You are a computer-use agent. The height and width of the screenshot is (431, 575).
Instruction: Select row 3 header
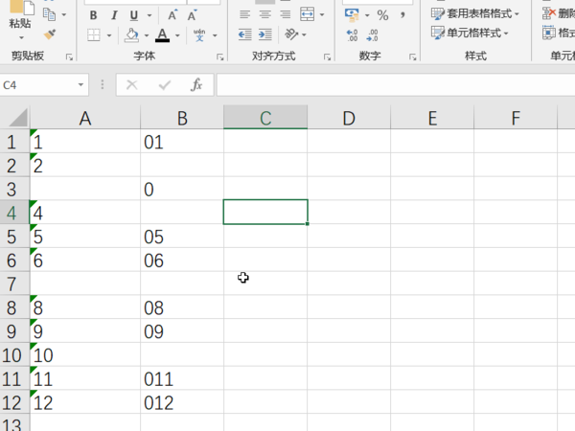point(14,189)
